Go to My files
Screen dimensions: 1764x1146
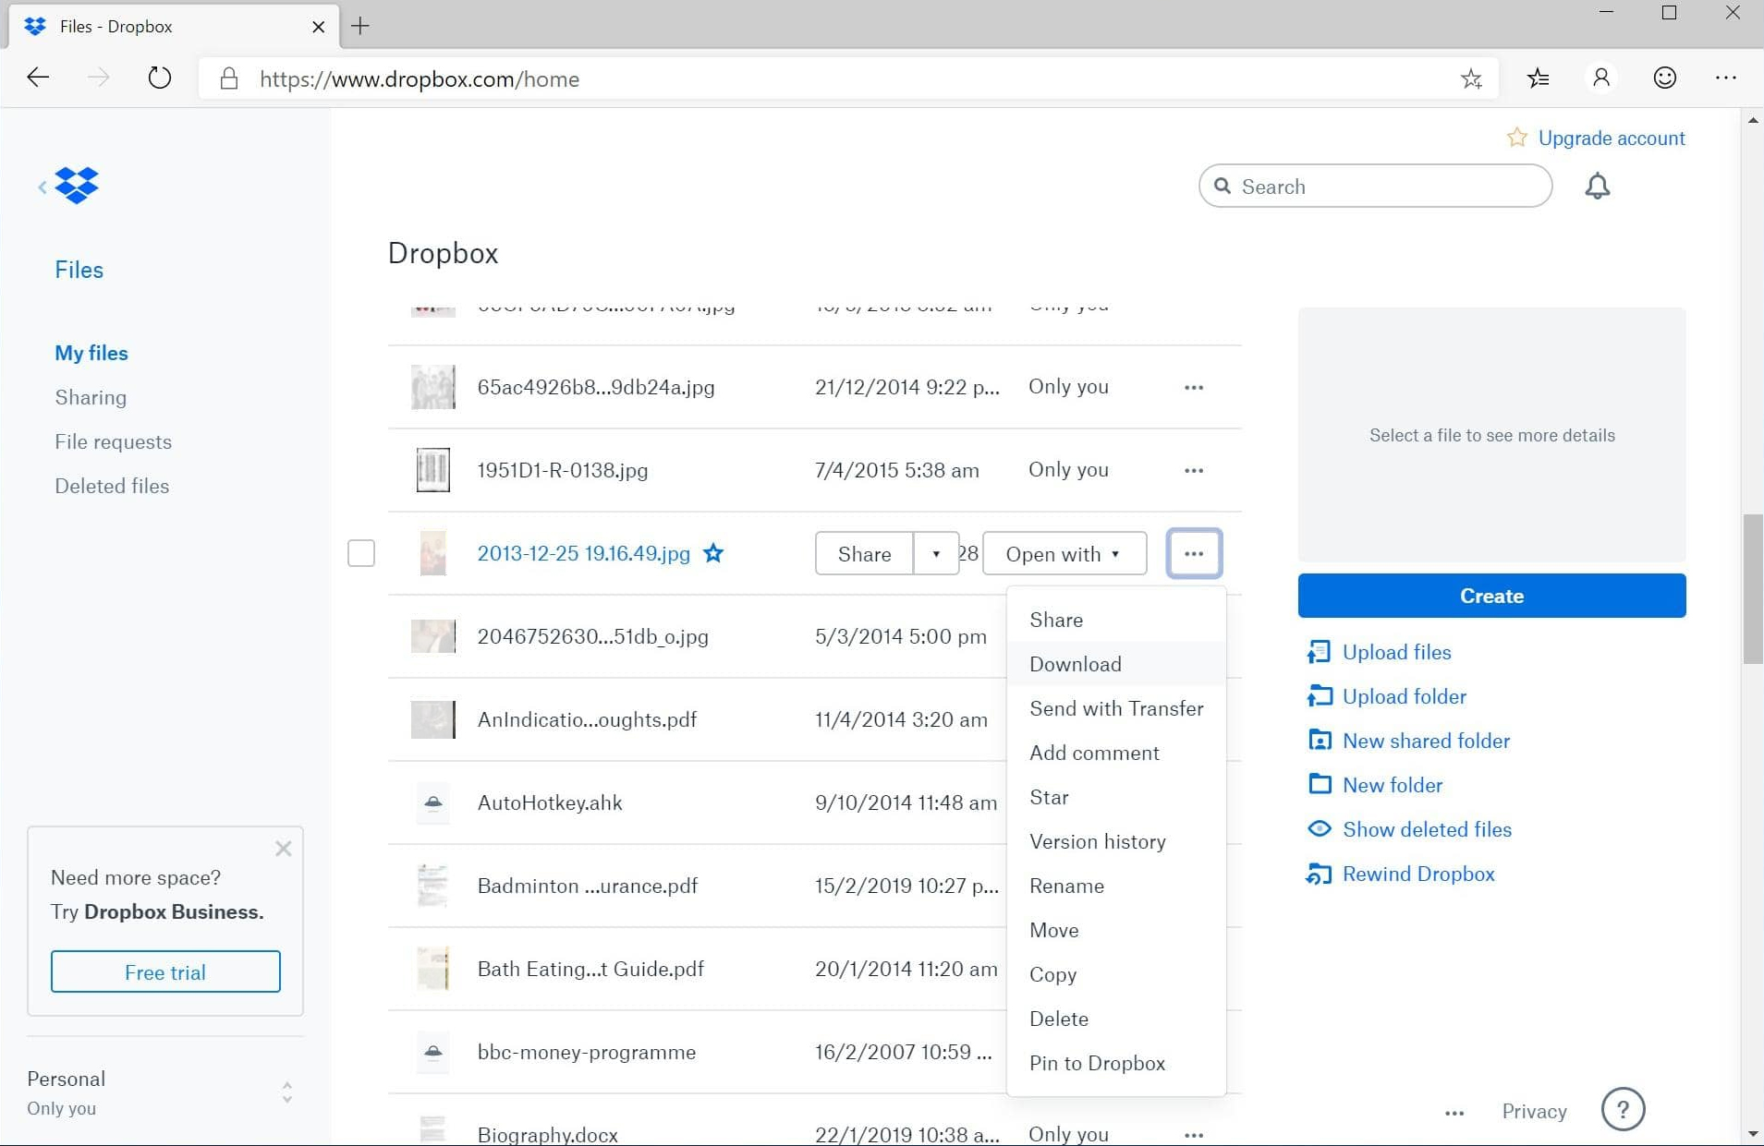click(x=91, y=353)
